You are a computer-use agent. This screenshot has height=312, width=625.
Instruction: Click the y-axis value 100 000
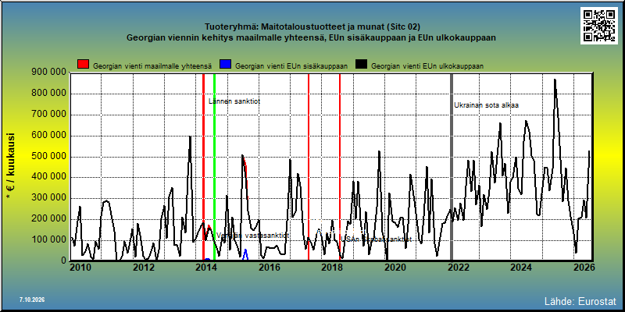tap(48, 239)
